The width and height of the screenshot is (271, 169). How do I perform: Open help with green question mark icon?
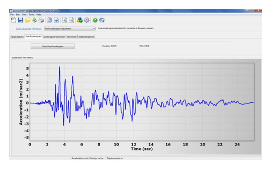(95, 20)
